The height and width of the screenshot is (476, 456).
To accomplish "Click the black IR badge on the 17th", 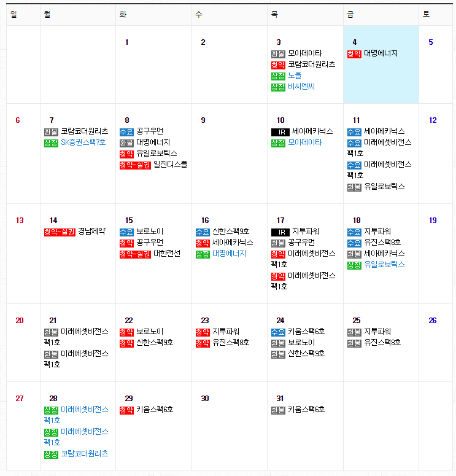I will (x=280, y=232).
